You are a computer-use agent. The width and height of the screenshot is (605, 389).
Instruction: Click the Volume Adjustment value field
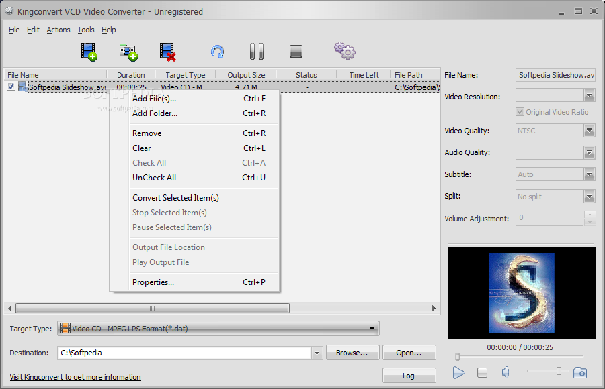[x=549, y=218]
